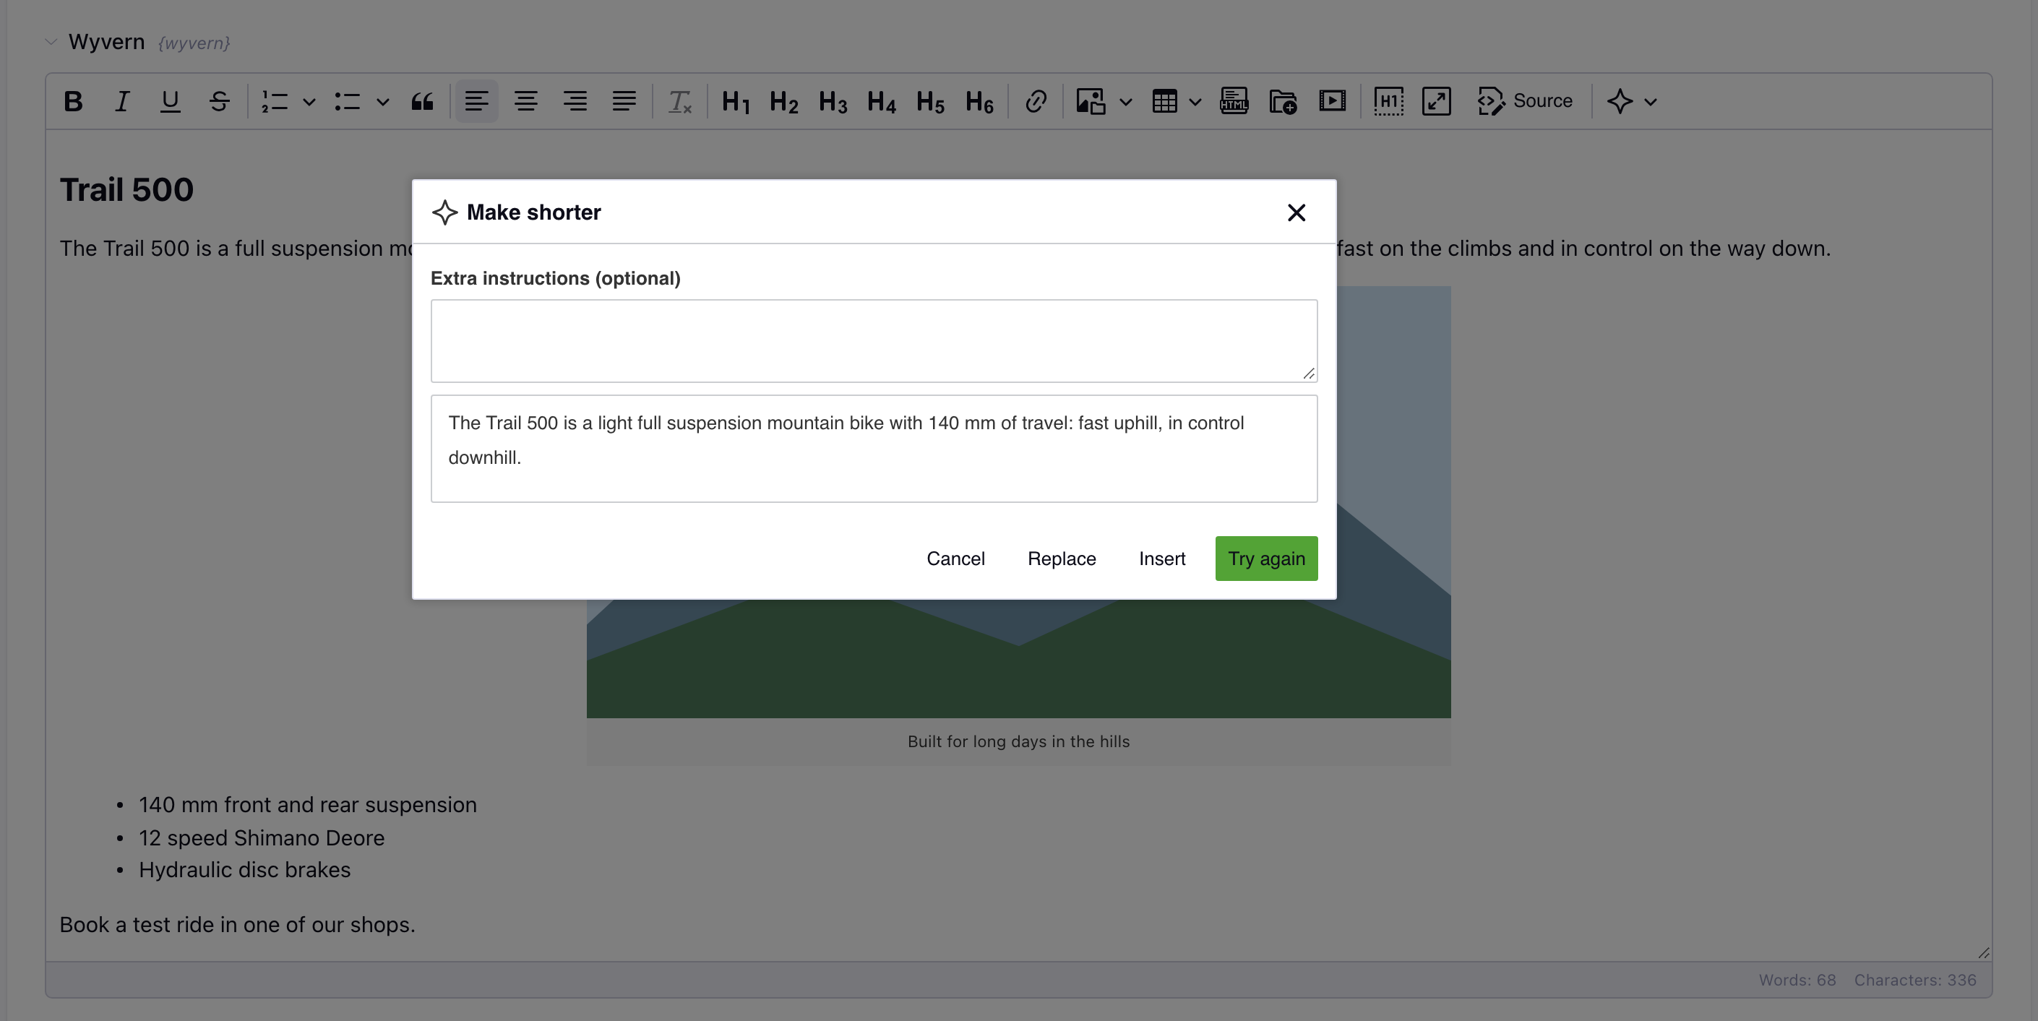Insert a link

(x=1036, y=101)
